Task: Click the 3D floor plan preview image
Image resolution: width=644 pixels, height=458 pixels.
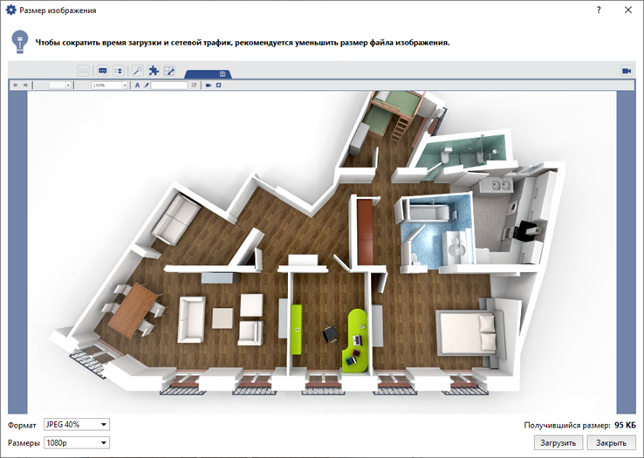Action: [322, 251]
